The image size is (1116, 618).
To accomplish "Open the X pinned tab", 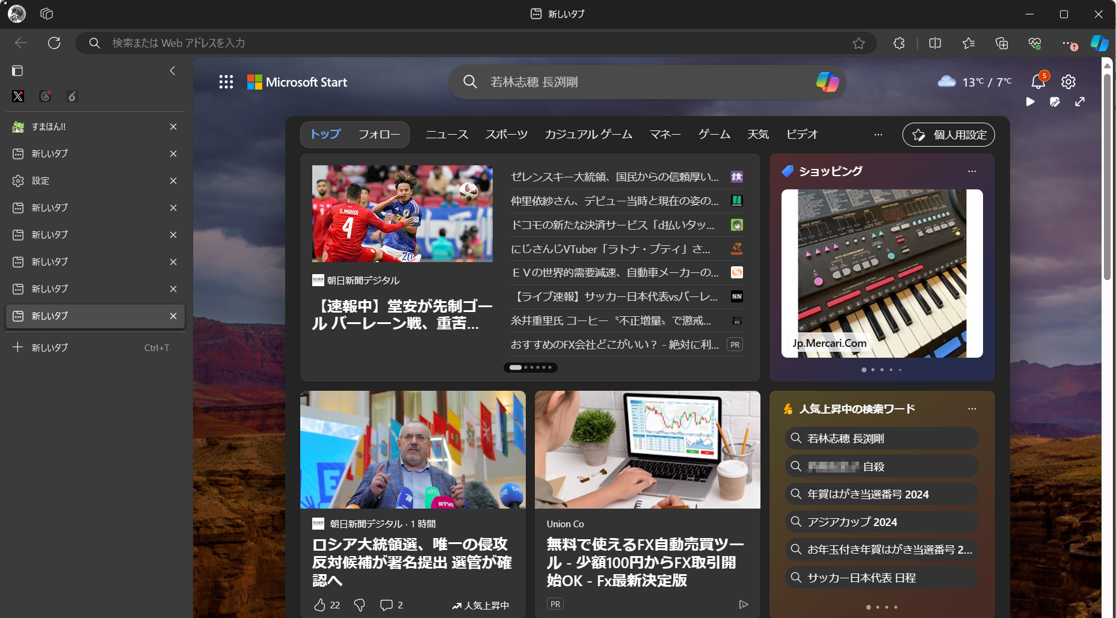I will [18, 96].
